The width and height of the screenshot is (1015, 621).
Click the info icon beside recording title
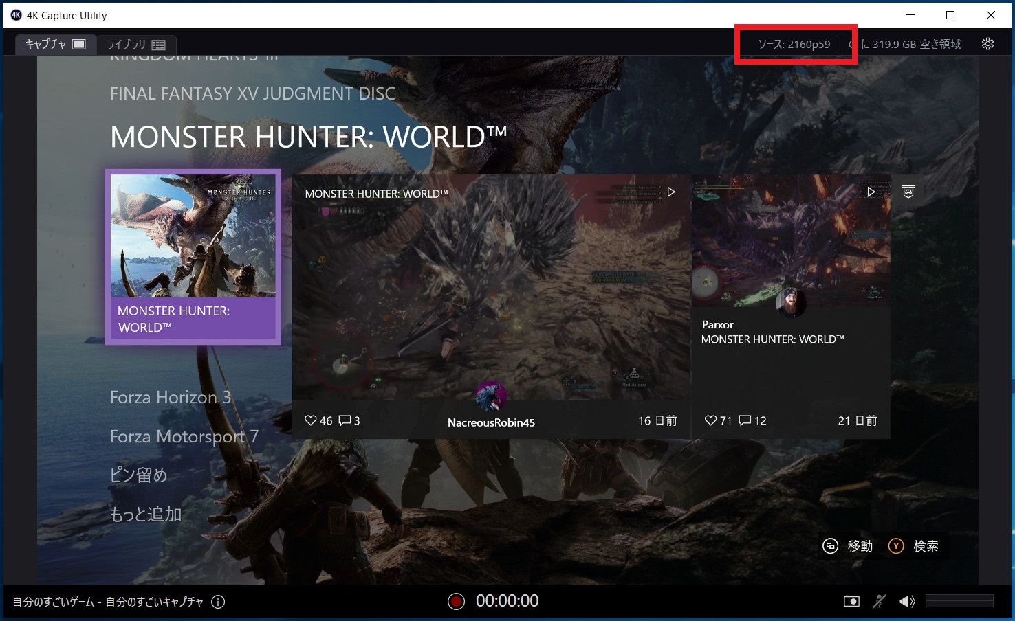pos(218,602)
